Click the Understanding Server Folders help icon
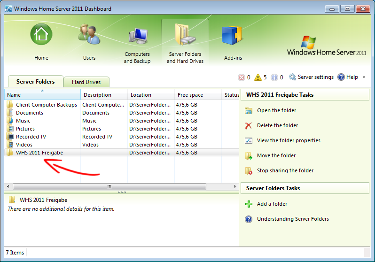This screenshot has height=262, width=375. 249,219
